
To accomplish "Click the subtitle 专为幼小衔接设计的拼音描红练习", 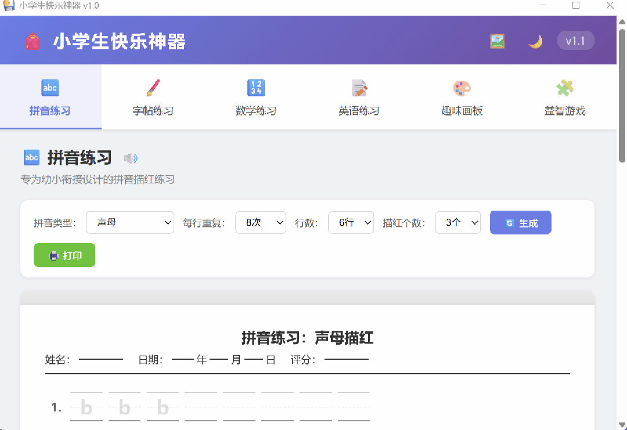I will point(97,179).
